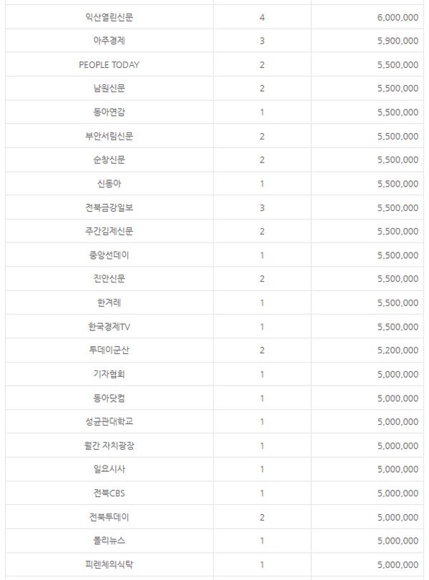This screenshot has width=429, height=580.
Task: Click the 한국경제TV entry
Action: coord(109,327)
